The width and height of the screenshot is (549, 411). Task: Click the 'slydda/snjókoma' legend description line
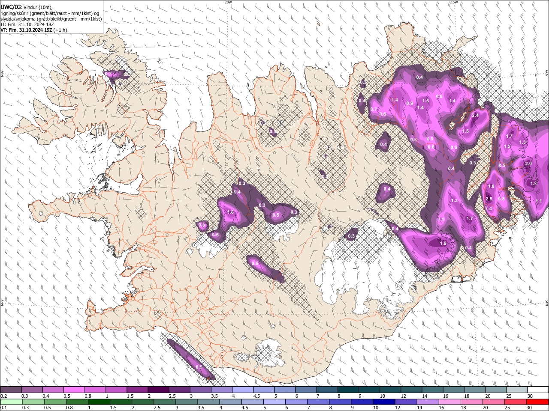tap(51, 19)
